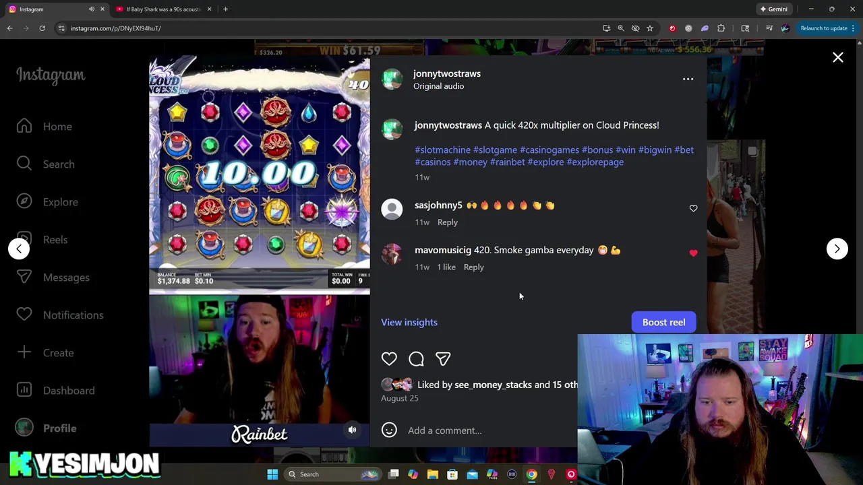Open Task View from taskbar
Screen dimensions: 863x485
pyautogui.click(x=394, y=474)
